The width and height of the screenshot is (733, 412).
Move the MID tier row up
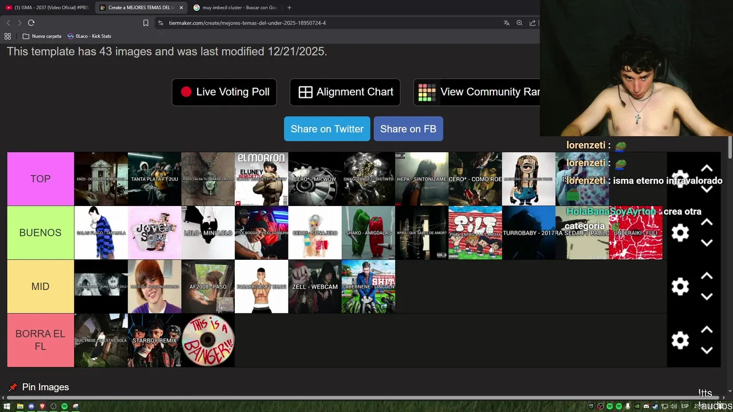tap(707, 276)
